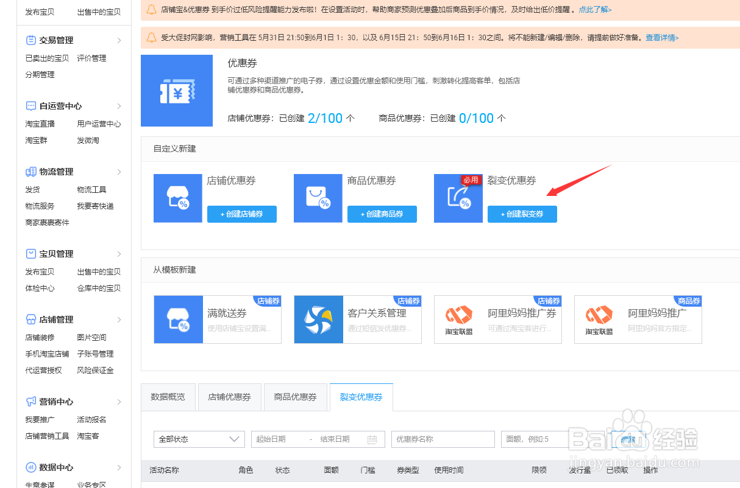The height and width of the screenshot is (488, 740).
Task: Select the 店铺优惠券 store coupon icon
Action: click(177, 198)
